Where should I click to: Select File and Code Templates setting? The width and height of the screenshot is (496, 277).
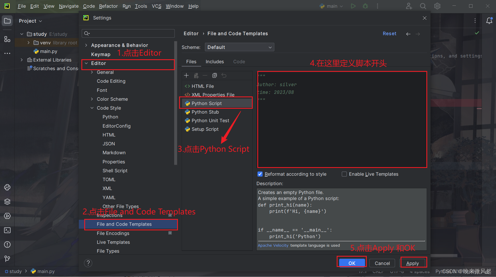coord(128,224)
